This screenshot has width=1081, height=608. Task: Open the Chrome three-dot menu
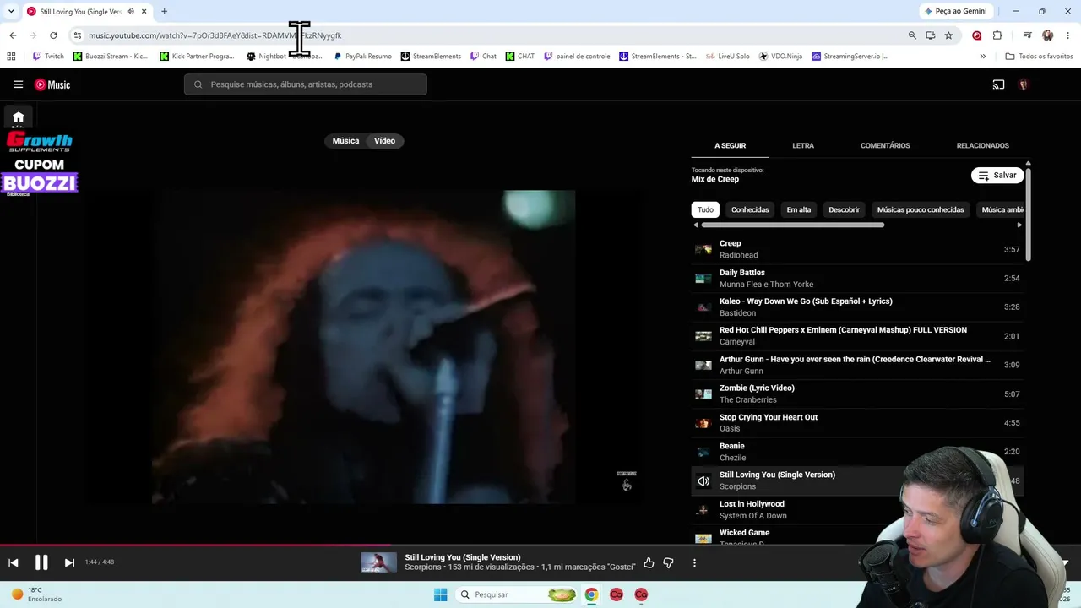click(1068, 35)
